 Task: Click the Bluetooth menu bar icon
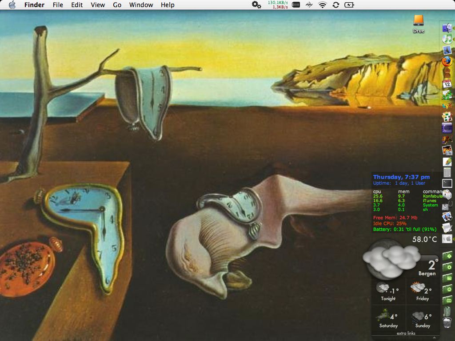[x=309, y=4]
